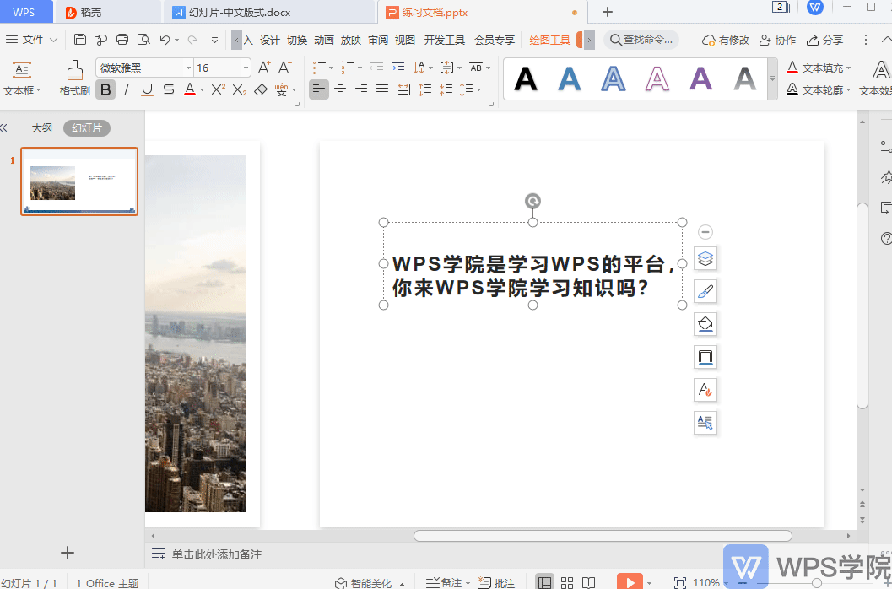Open the 审阅 review tab

[378, 40]
